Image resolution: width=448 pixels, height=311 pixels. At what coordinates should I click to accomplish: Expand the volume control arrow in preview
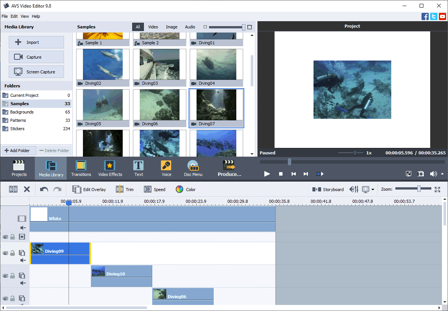pos(442,174)
